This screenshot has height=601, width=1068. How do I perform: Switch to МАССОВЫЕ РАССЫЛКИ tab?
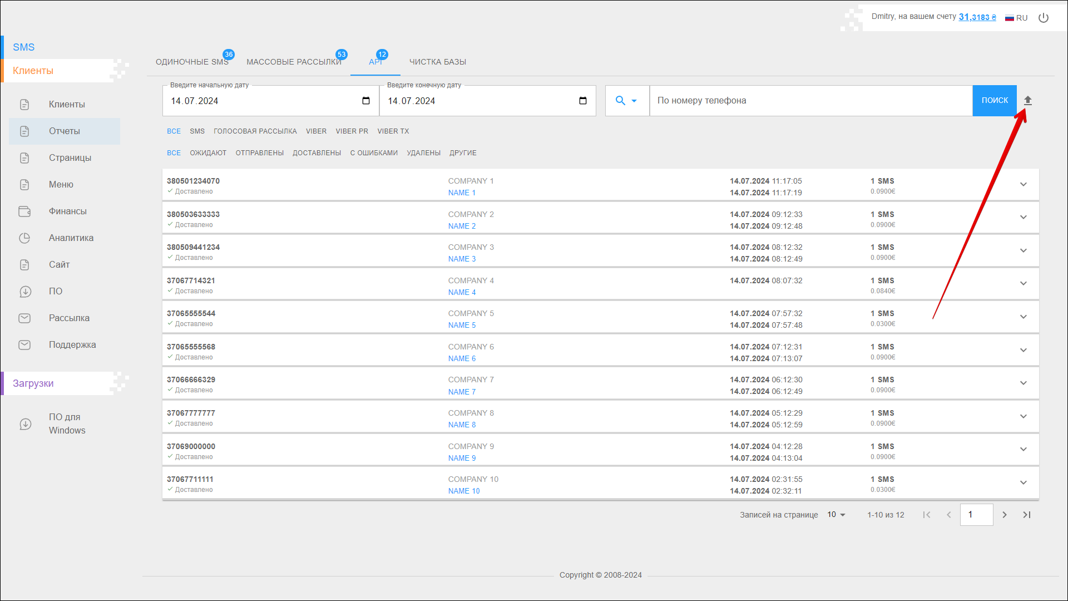coord(294,62)
